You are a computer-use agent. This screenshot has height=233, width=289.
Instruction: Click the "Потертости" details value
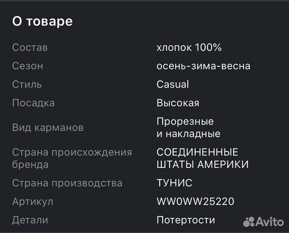pos(186,220)
